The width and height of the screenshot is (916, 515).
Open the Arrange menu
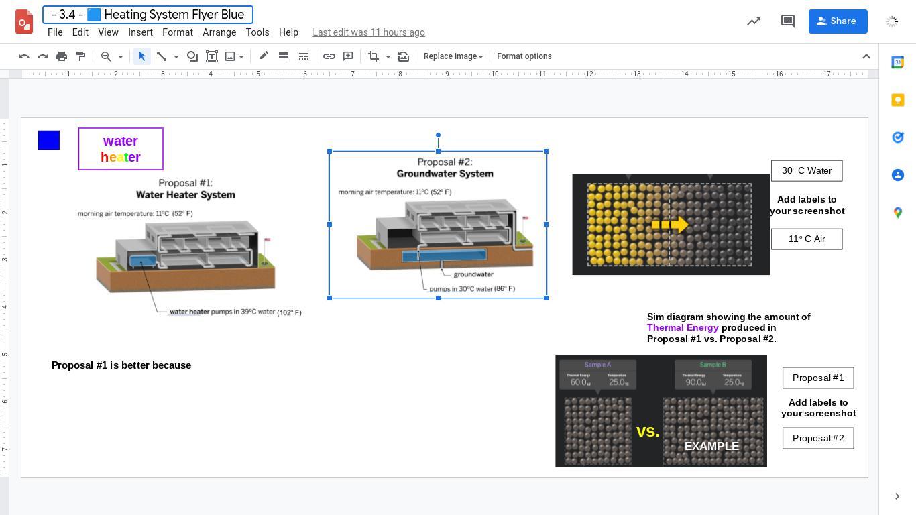219,32
